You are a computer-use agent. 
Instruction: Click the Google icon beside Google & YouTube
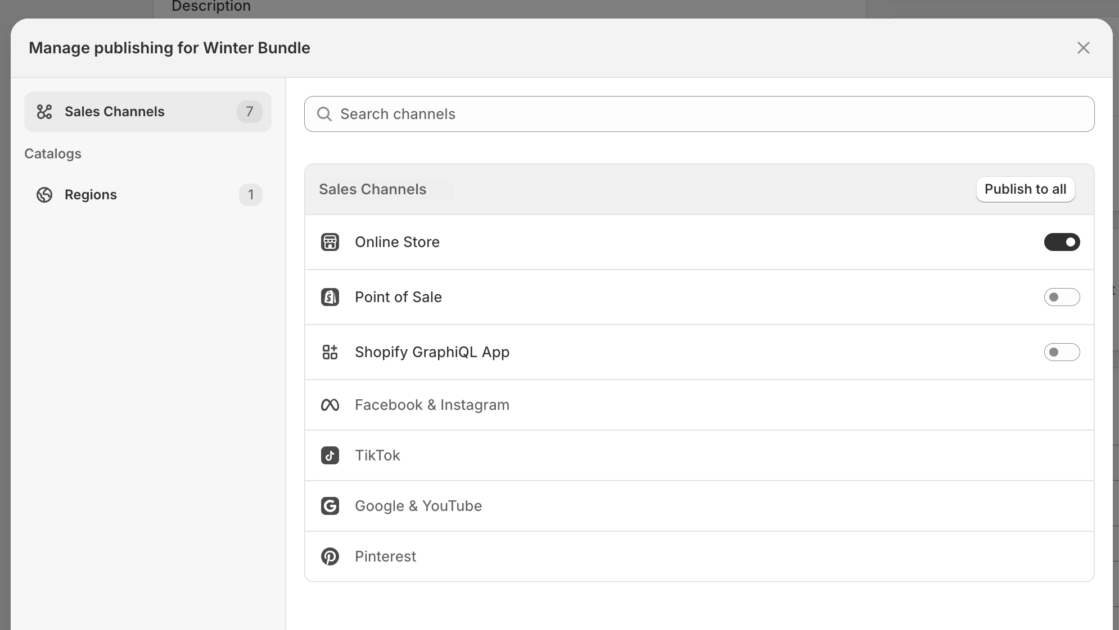(330, 506)
